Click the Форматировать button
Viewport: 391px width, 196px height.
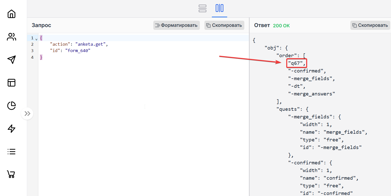[176, 25]
